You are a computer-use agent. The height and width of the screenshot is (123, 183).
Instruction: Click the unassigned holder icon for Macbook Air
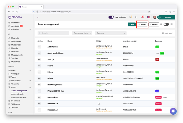[99, 104]
